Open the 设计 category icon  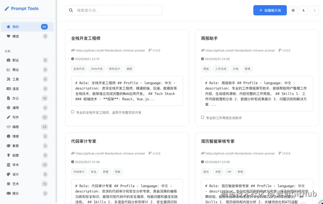(x=9, y=174)
